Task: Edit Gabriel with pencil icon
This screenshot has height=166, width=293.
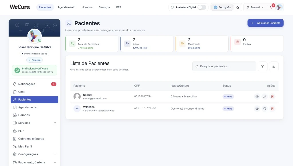Action: [265, 97]
